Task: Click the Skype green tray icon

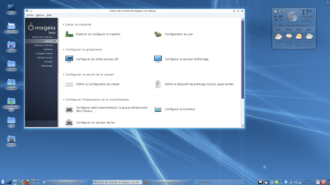Action: [x=277, y=182]
